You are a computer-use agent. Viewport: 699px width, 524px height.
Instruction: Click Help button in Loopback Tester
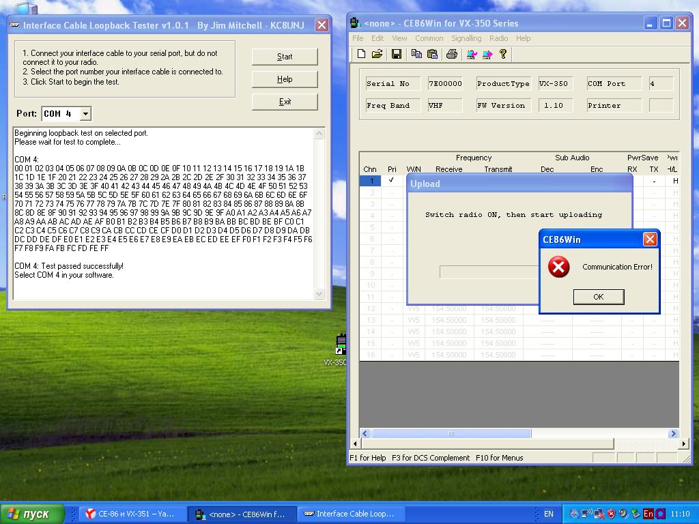tap(285, 79)
